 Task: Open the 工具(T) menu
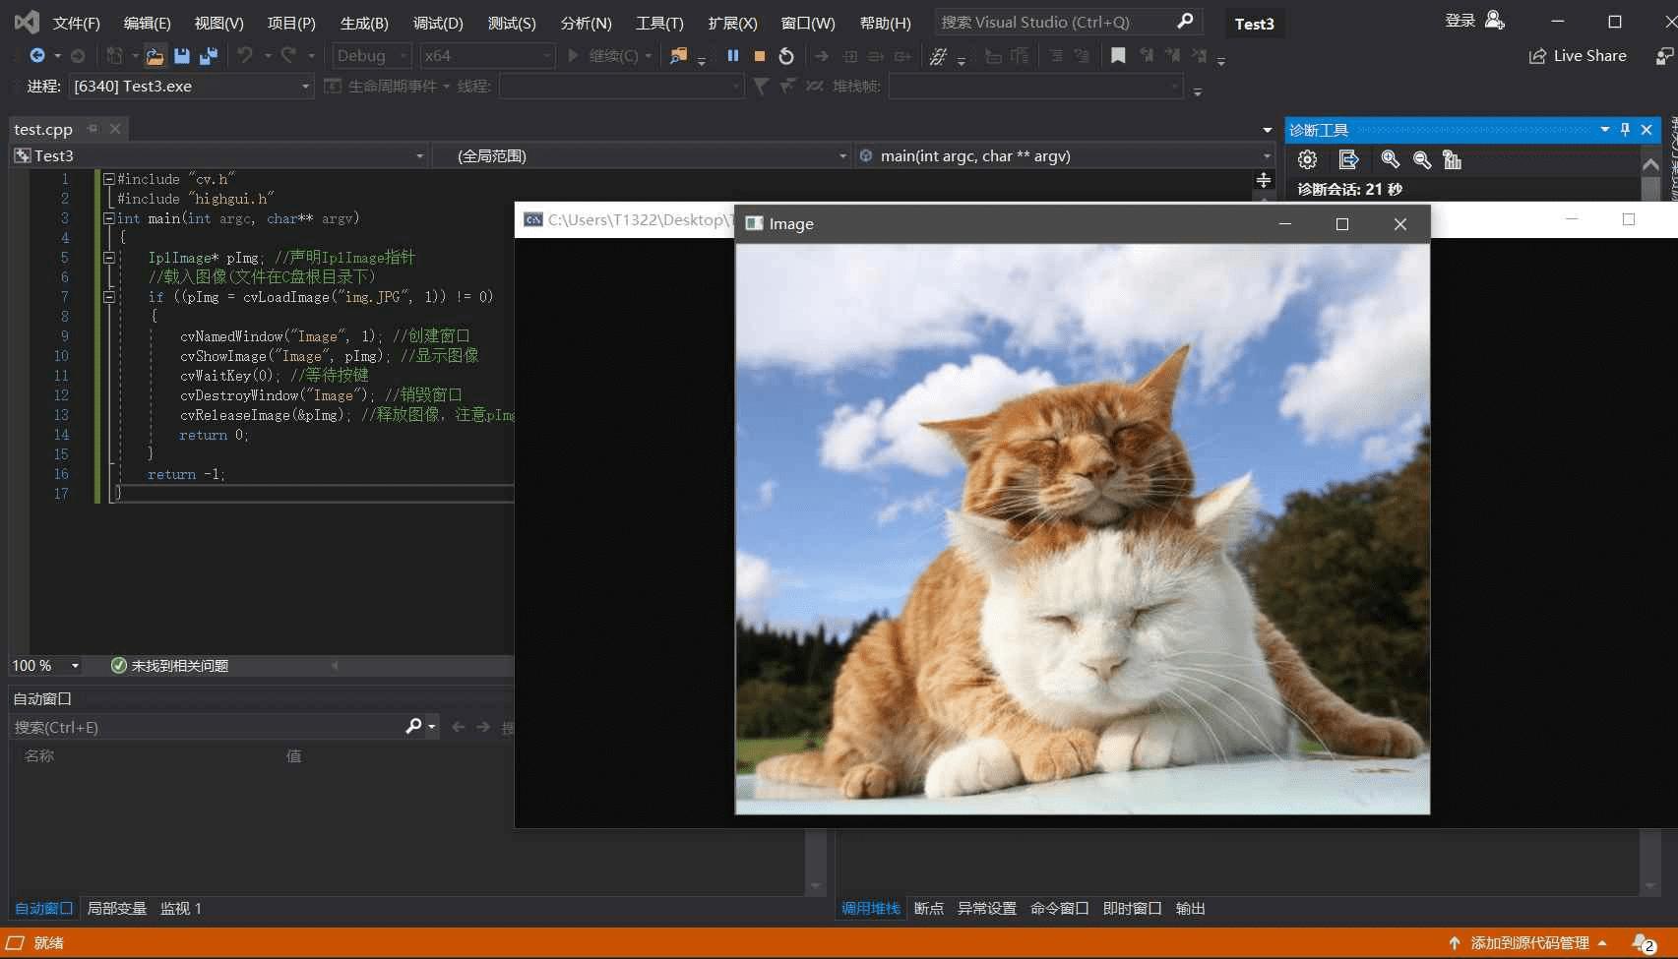point(659,23)
